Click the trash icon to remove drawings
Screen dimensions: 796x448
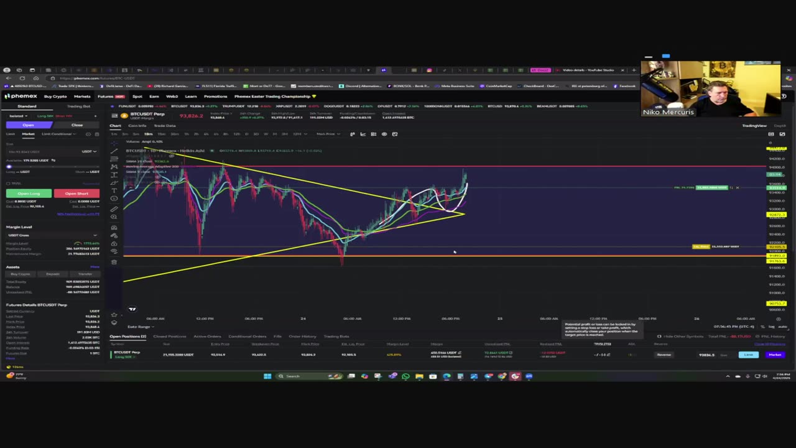pos(114,262)
